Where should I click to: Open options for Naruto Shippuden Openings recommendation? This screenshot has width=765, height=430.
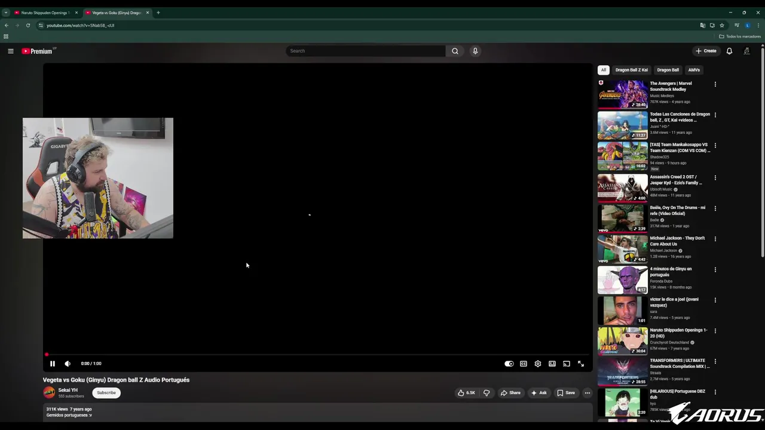point(715,331)
